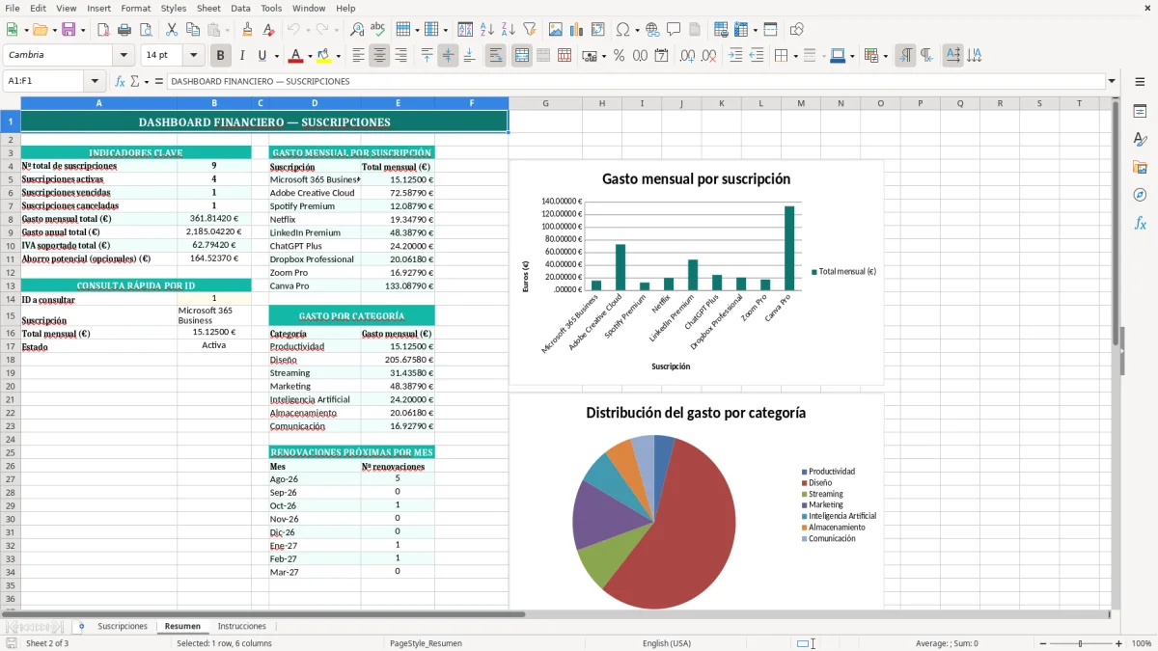Toggle Underline formatting
Screen dimensions: 1158x651
click(262, 56)
